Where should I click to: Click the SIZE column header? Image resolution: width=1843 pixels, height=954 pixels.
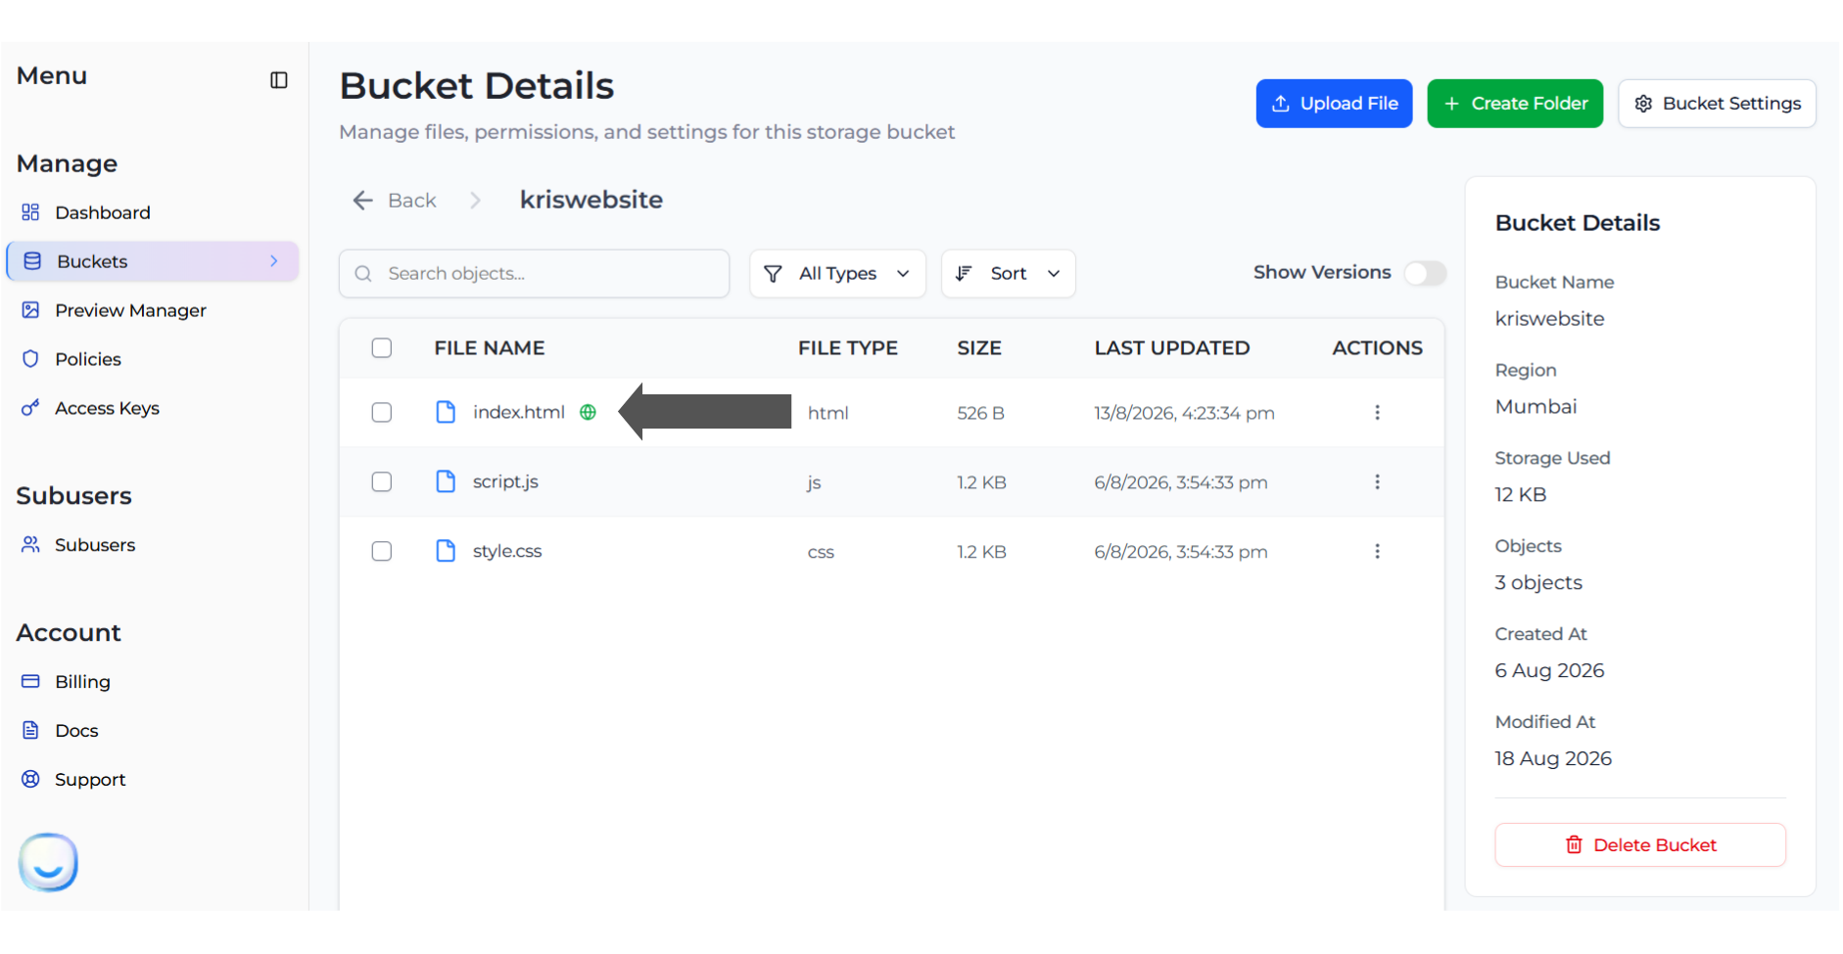(x=979, y=348)
